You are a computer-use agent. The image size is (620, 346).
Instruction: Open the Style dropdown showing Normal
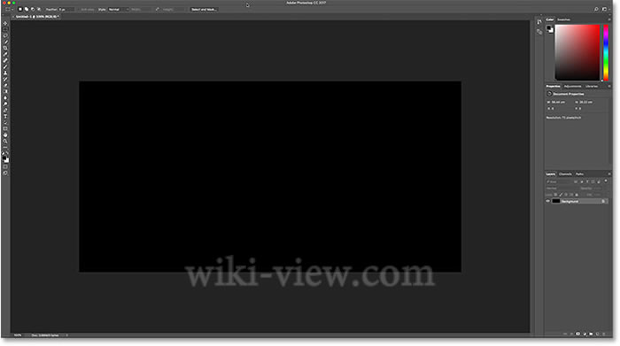[118, 9]
